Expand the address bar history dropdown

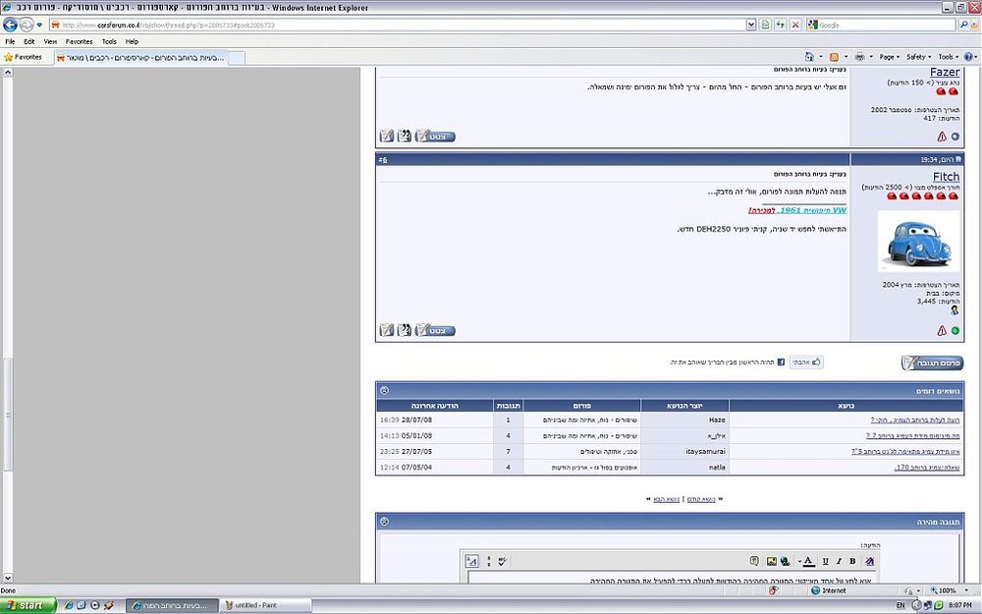(x=751, y=26)
